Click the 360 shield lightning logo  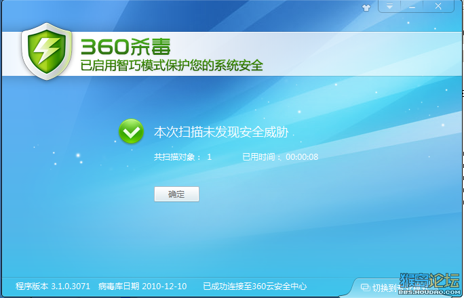pos(47,51)
